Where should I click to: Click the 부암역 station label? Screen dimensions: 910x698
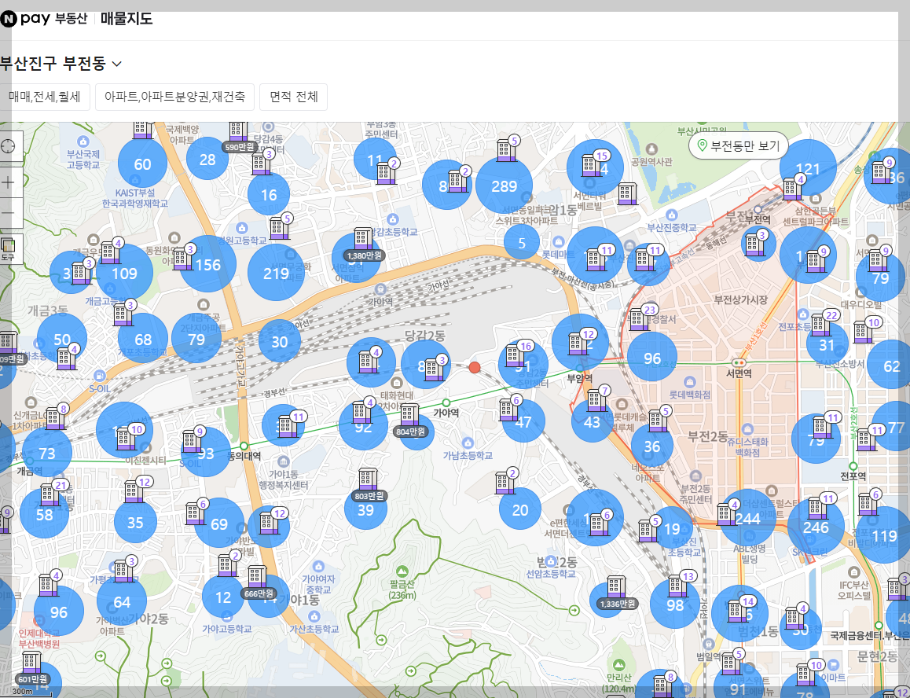click(x=580, y=378)
